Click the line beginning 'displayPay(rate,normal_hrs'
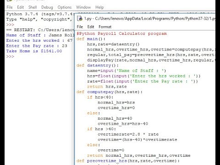 151,60
